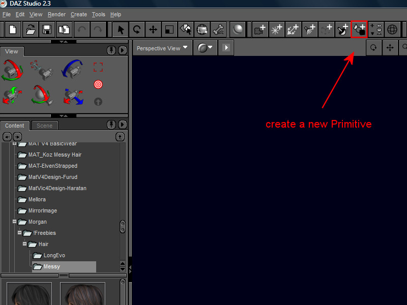The width and height of the screenshot is (407, 305).
Task: Open the viewport shading style dropdown
Action: (x=205, y=48)
